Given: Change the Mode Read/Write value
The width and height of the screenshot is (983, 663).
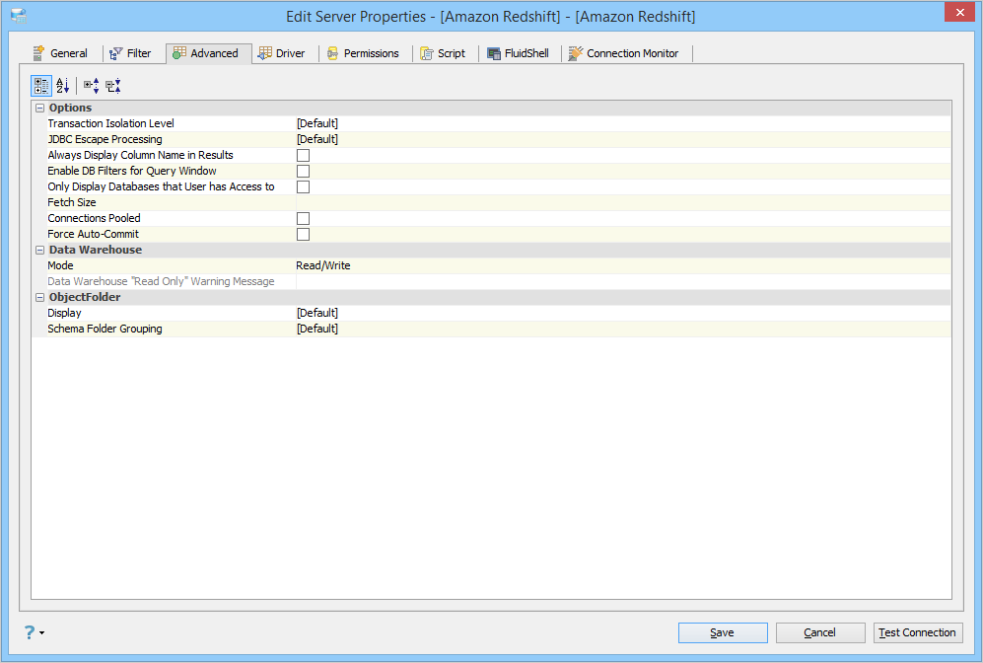Looking at the screenshot, I should coord(623,265).
